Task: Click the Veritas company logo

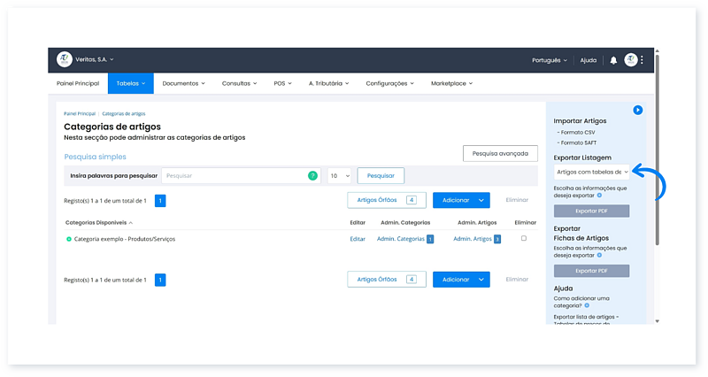Action: click(64, 59)
